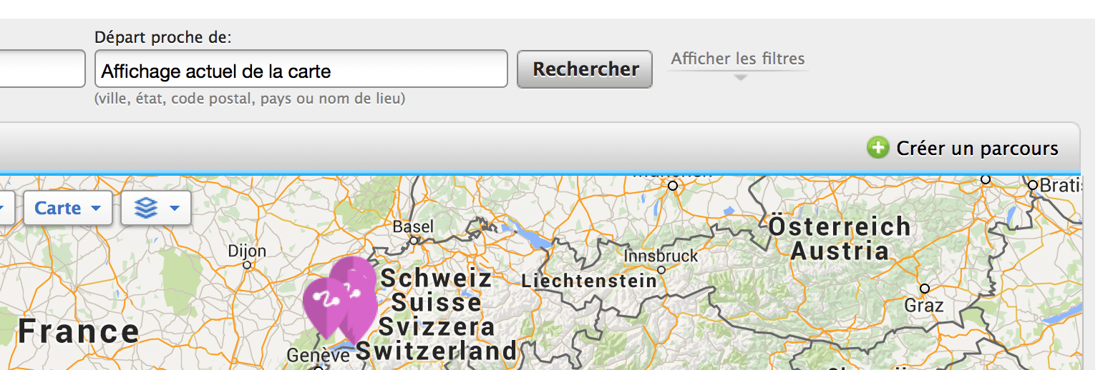Click the Dijon city marker circle

[247, 265]
